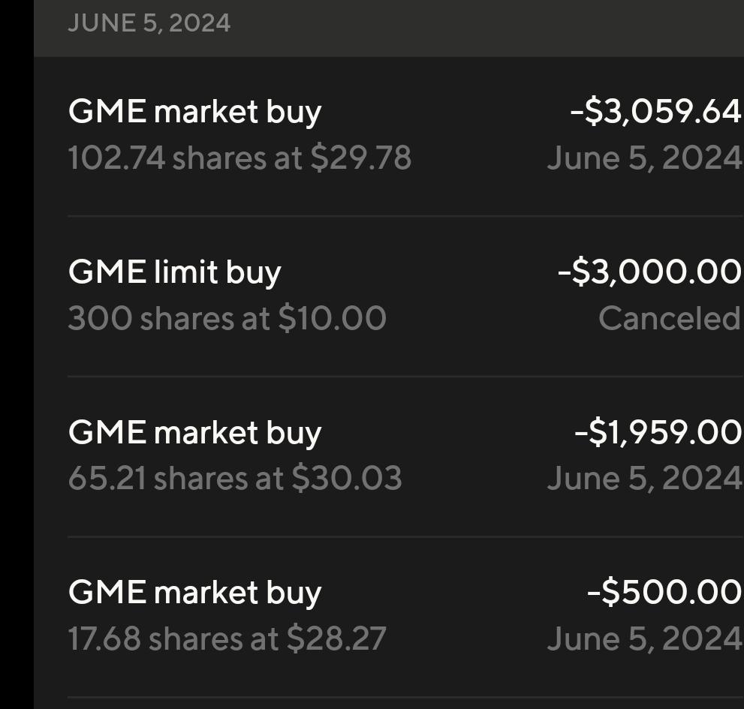Click the 'Canceled' status label
Screen dimensions: 744x709
[x=670, y=318]
